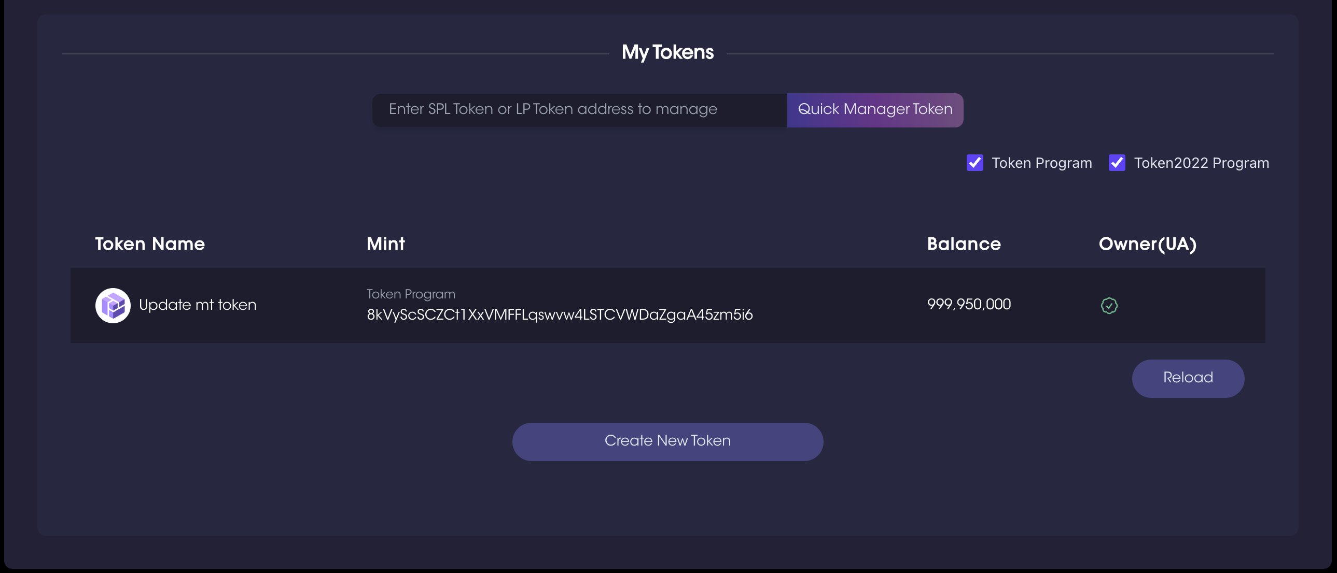Click the Balance column header

(964, 244)
